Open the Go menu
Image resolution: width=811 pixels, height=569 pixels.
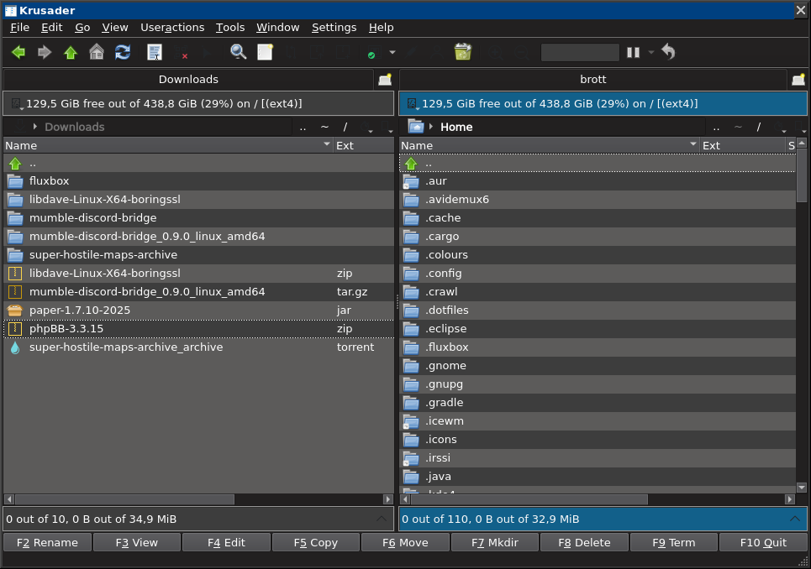point(82,28)
